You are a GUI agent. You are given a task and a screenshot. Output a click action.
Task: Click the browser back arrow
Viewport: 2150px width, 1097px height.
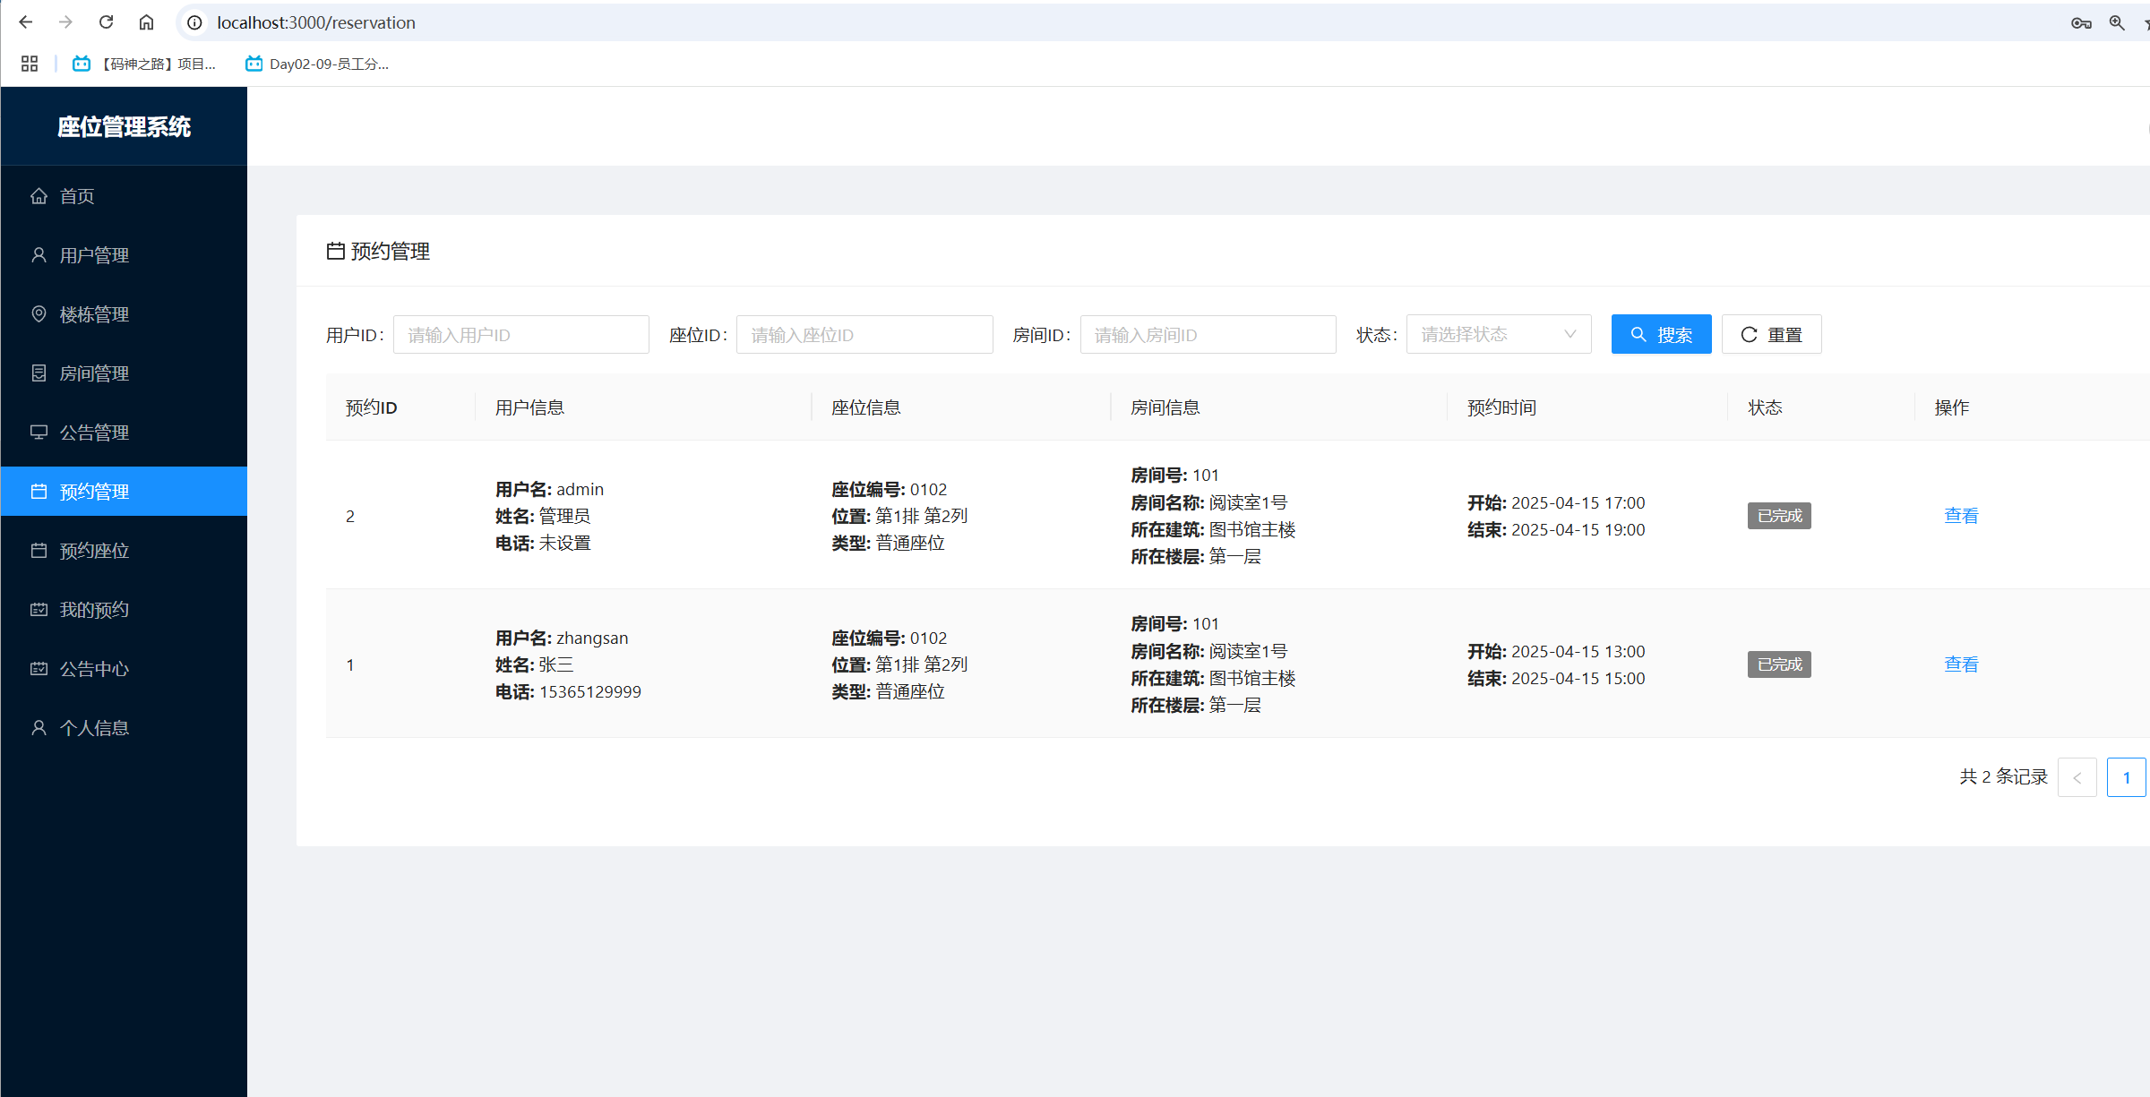(25, 22)
